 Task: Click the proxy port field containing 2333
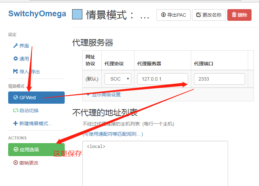[220, 79]
